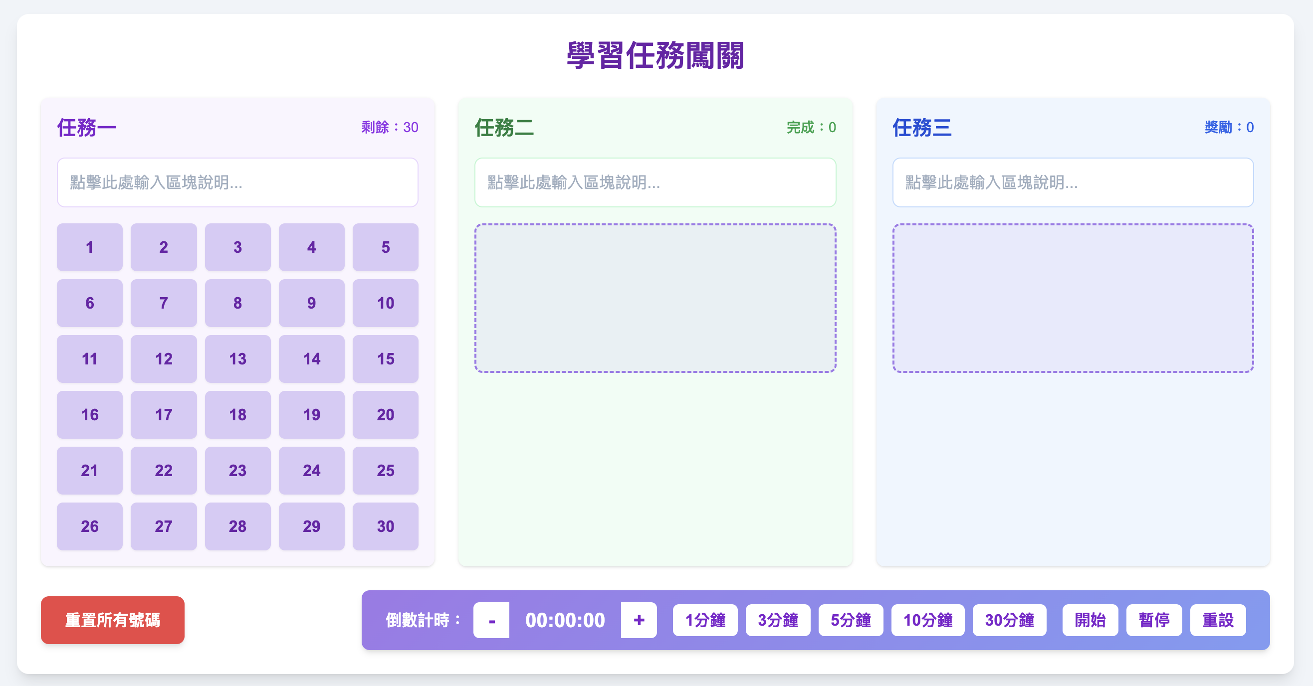1313x686 pixels.
Task: Select the 10分鐘 timer preset
Action: [x=927, y=620]
